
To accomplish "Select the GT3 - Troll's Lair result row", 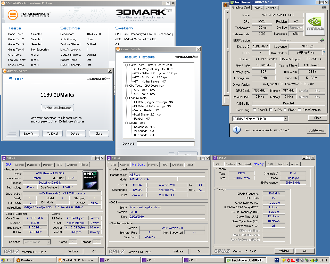I will click(x=151, y=77).
